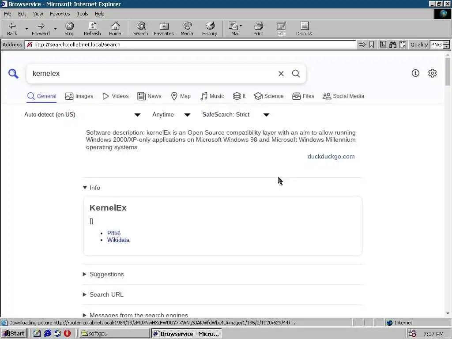Open the Anytime time range dropdown
This screenshot has height=339, width=452.
tap(171, 114)
